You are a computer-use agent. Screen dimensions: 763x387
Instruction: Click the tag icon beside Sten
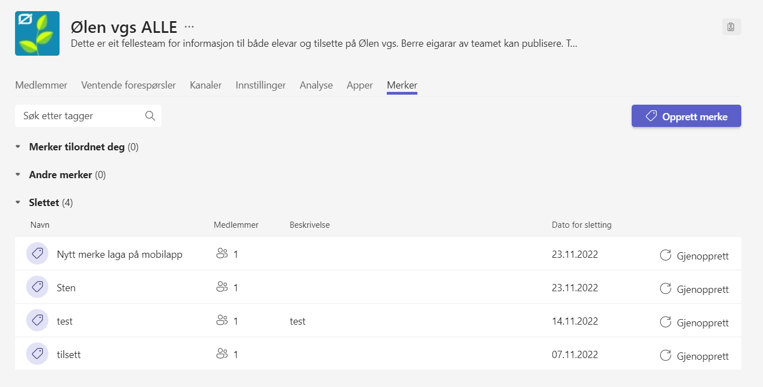coord(37,287)
